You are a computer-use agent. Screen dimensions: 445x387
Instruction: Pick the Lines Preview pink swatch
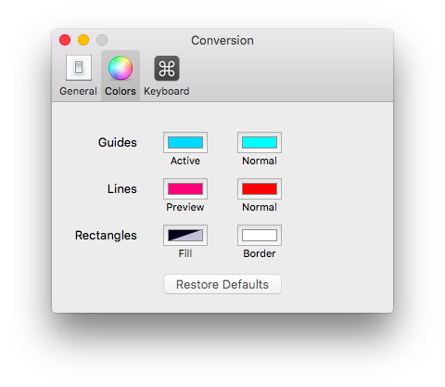coord(185,188)
